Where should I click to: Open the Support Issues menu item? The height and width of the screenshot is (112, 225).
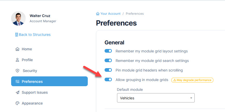[49, 92]
